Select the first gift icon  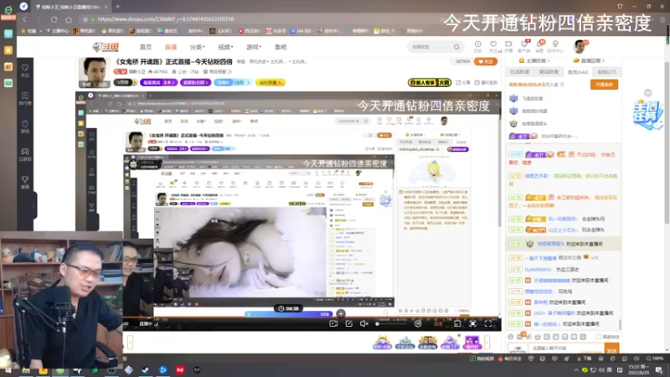tap(383, 343)
